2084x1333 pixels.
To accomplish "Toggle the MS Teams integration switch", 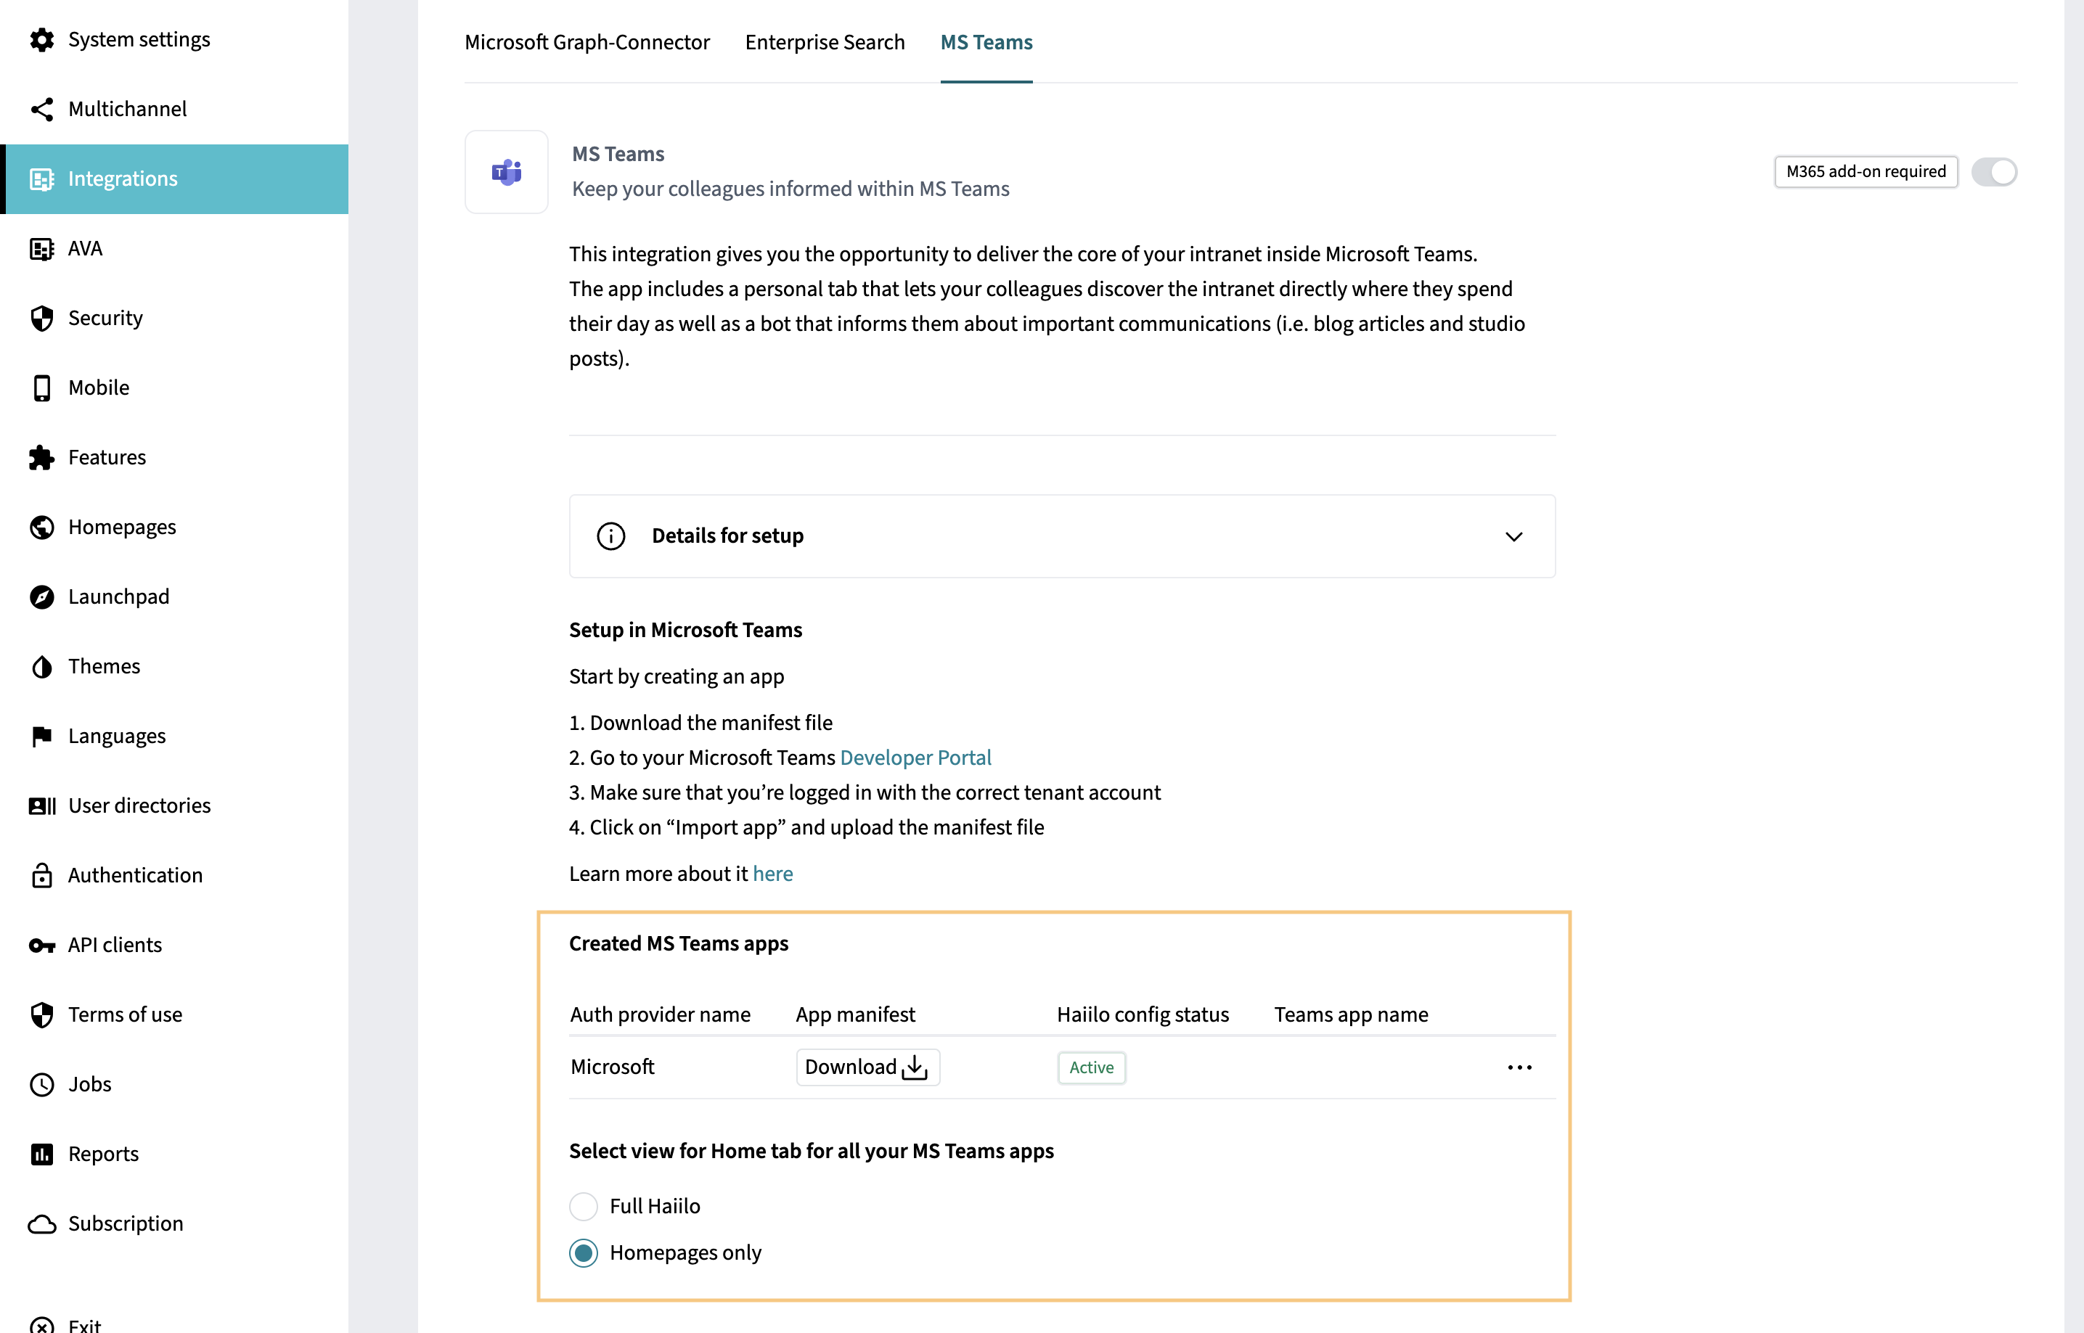I will 1993,172.
